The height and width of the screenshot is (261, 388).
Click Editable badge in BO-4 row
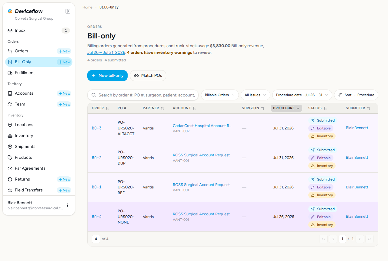tap(321, 217)
